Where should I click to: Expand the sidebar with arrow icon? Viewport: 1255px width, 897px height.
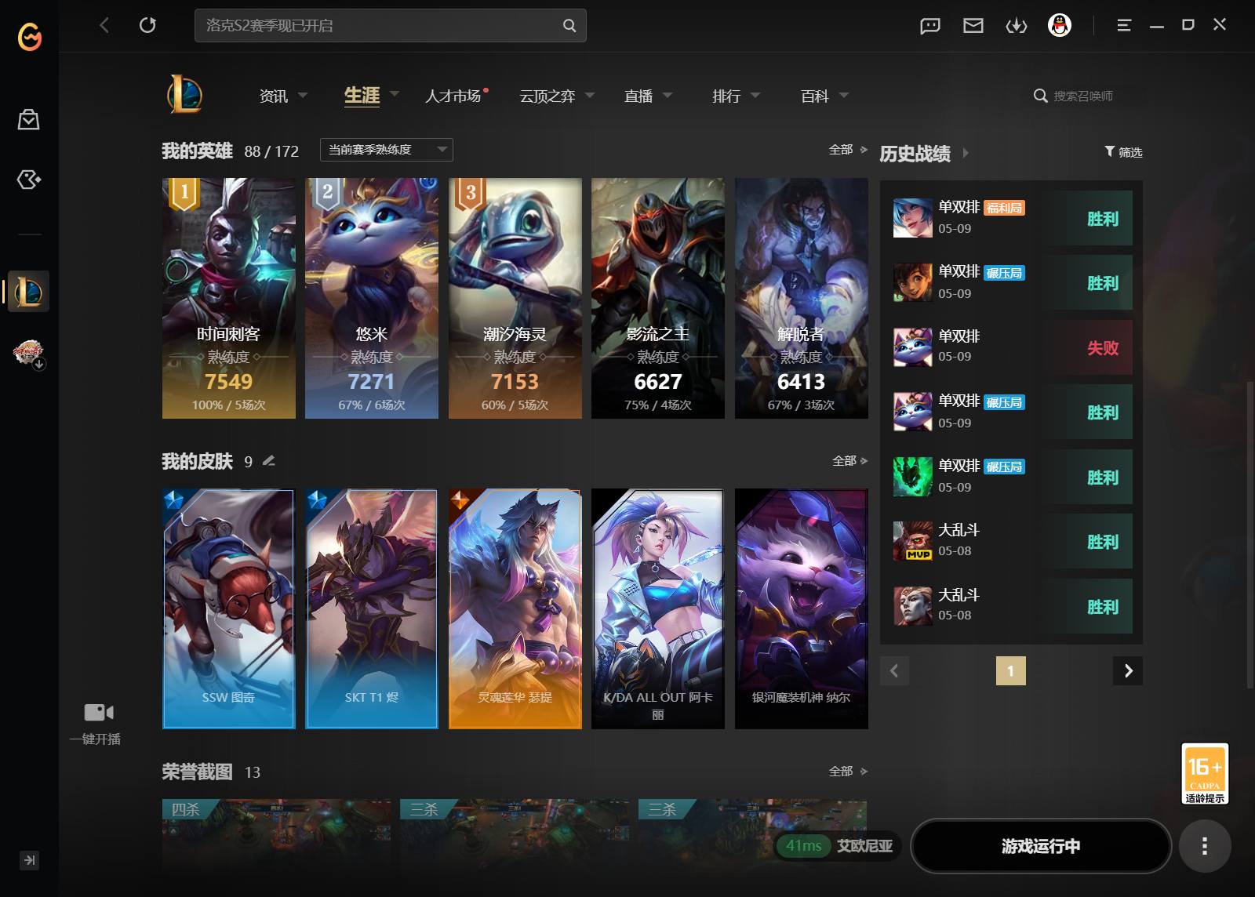[x=29, y=860]
